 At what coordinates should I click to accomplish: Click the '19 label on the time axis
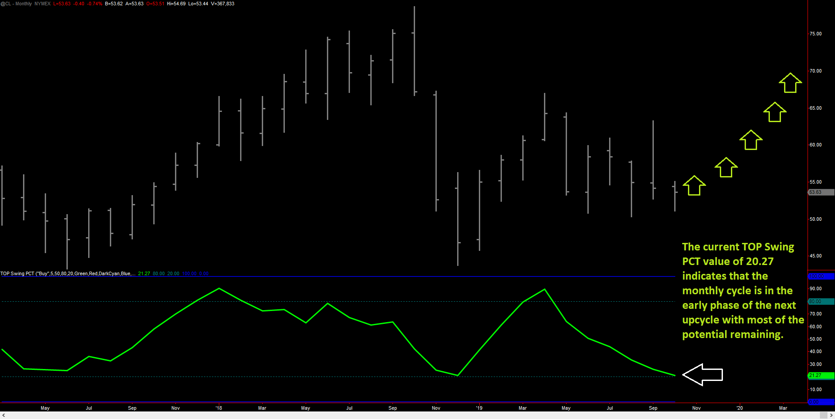click(479, 407)
